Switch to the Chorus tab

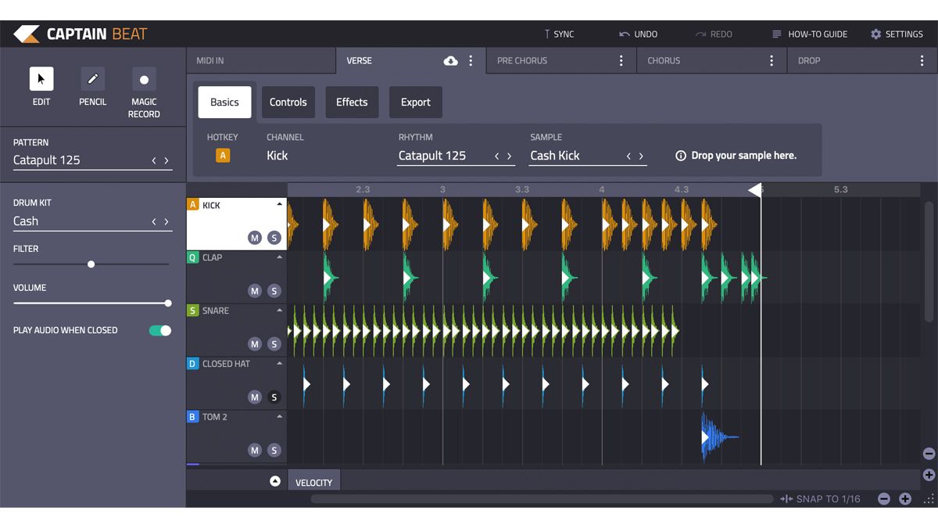(711, 60)
